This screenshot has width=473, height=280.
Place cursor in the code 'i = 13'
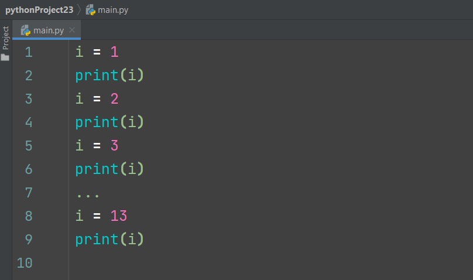[x=101, y=216]
